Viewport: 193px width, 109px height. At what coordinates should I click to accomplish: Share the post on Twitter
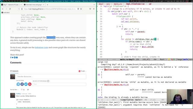(13, 58)
